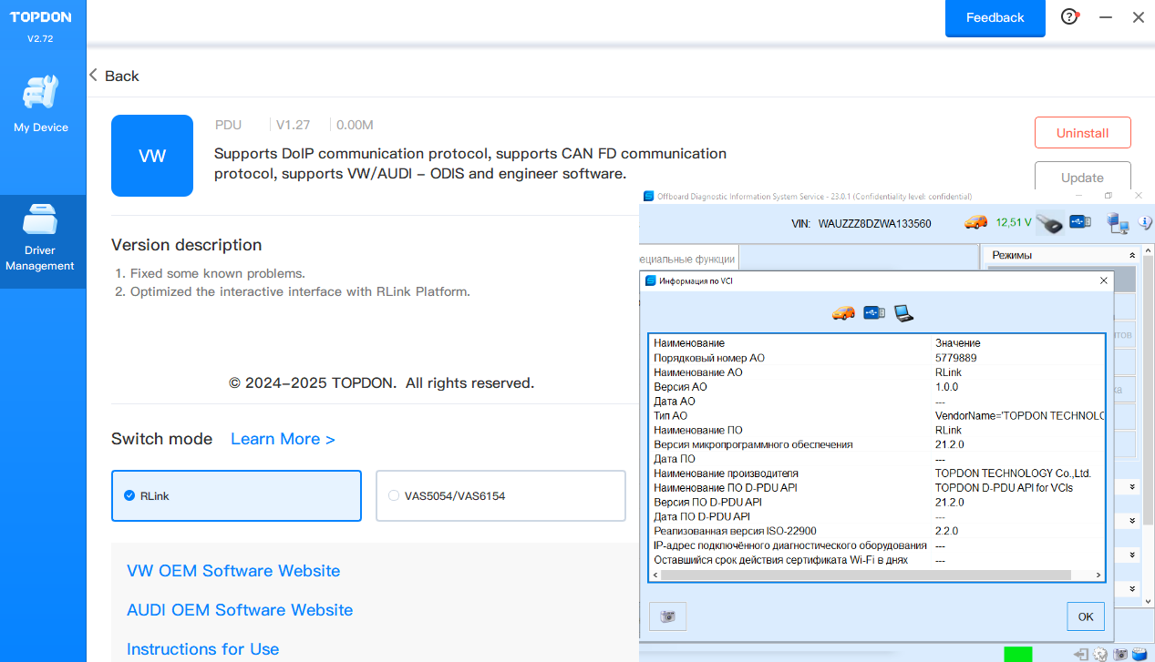Select the serial number value 5779889

click(x=956, y=358)
